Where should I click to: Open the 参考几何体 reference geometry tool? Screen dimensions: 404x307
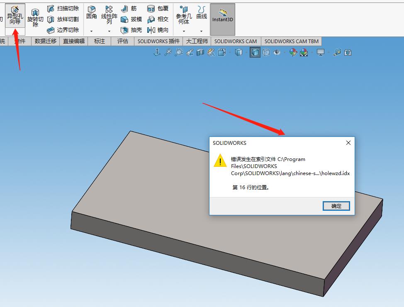point(184,15)
